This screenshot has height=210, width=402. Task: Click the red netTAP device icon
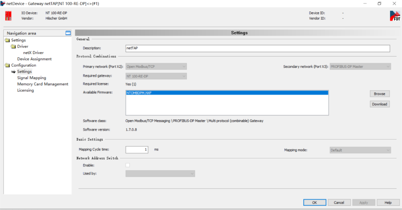8,16
